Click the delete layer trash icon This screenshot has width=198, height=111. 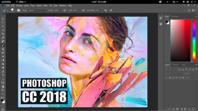pos(193,109)
